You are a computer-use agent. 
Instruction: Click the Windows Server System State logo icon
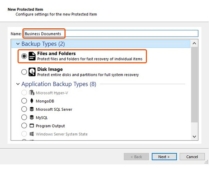tap(32, 134)
